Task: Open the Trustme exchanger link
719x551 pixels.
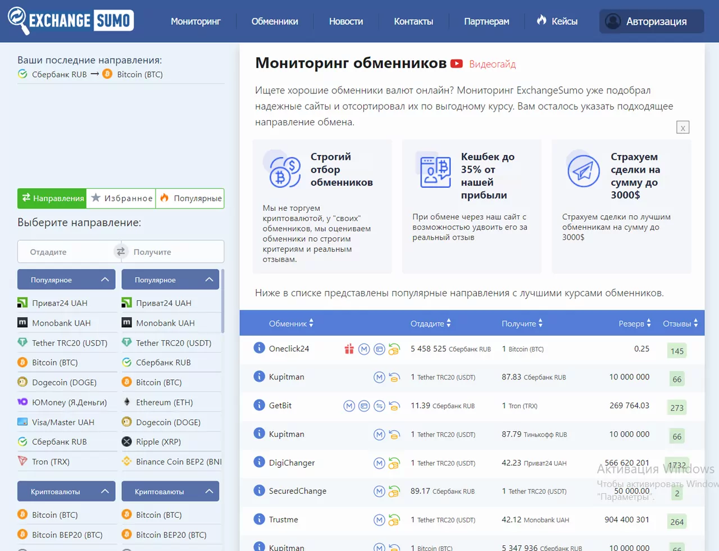Action: click(283, 520)
